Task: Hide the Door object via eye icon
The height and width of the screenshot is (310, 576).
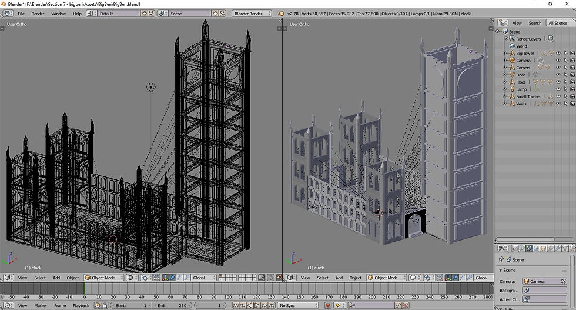Action: pyautogui.click(x=558, y=75)
